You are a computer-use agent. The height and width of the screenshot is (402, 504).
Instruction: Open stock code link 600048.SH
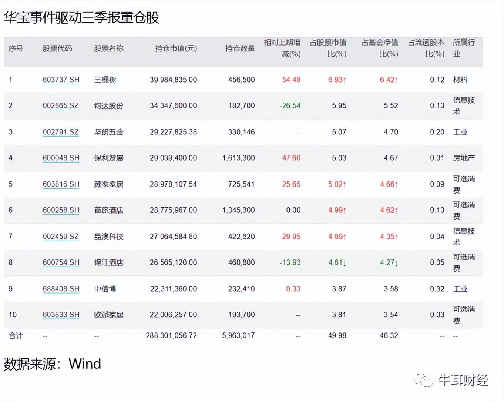[x=61, y=158]
